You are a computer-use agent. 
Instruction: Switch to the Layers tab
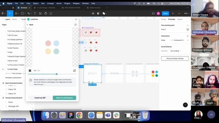tap(8, 19)
